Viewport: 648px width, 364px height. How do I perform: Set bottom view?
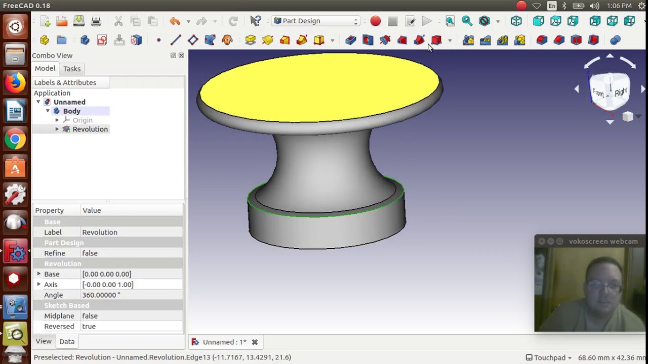coord(613,21)
